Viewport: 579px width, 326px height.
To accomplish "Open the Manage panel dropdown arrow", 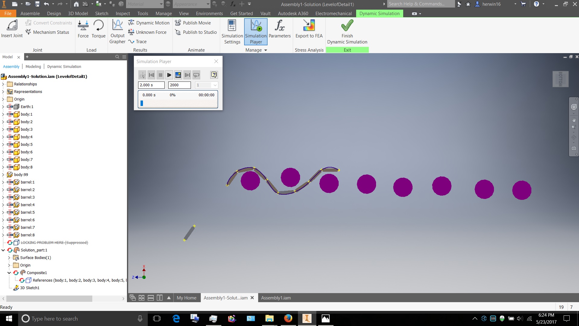I will click(266, 50).
